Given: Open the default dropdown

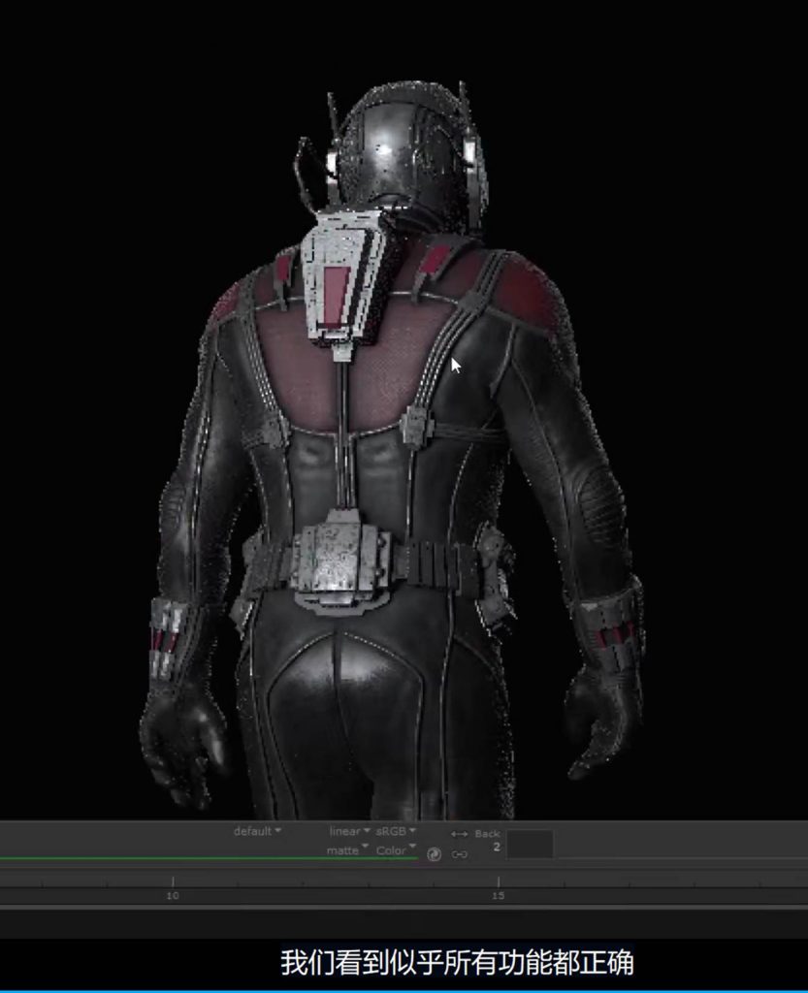Looking at the screenshot, I should tap(257, 831).
